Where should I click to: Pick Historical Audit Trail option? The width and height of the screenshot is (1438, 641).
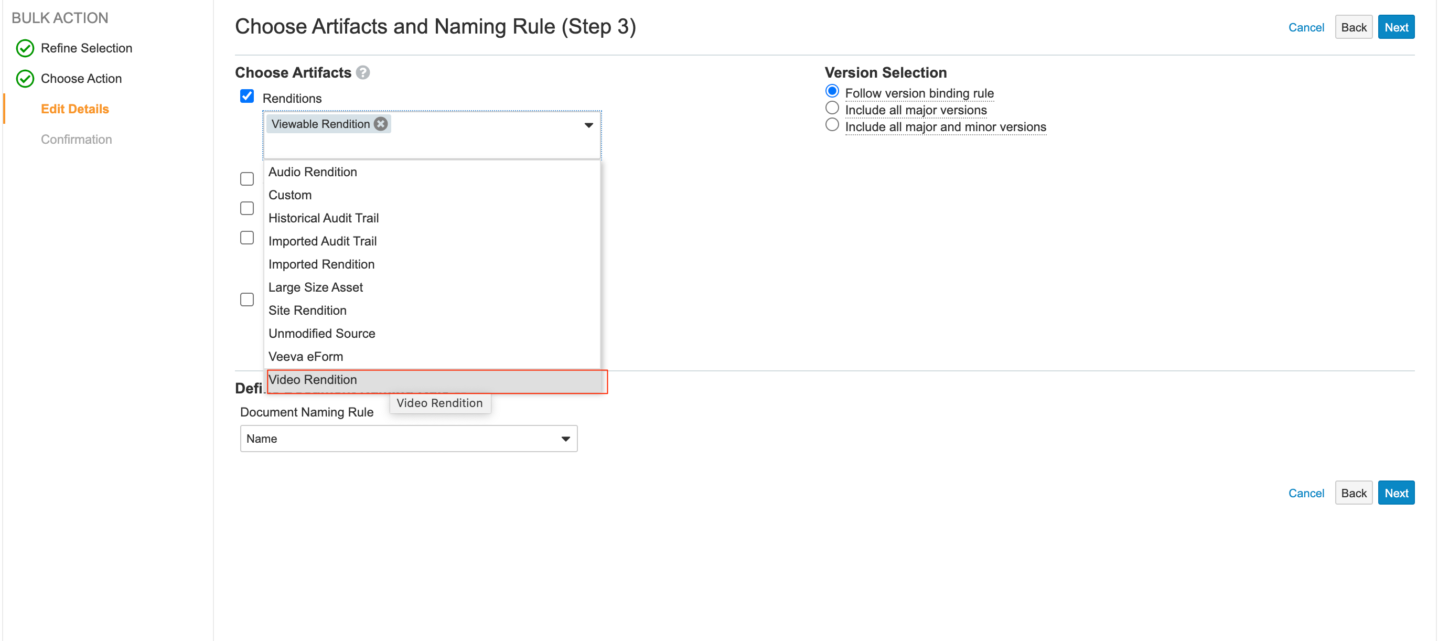point(323,218)
